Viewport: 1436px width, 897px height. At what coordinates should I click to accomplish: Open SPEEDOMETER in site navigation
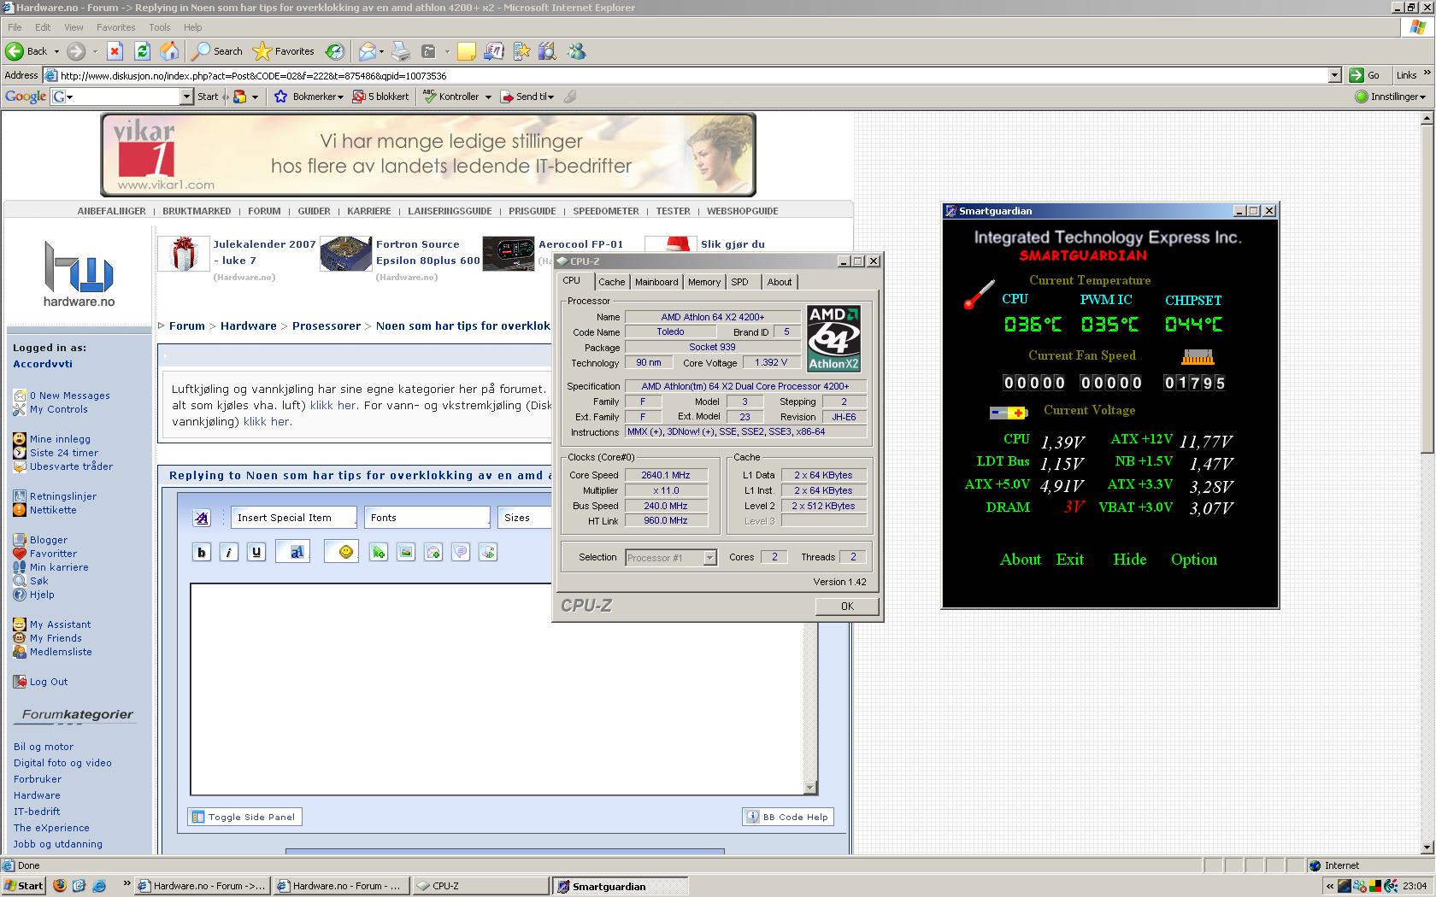pos(606,211)
